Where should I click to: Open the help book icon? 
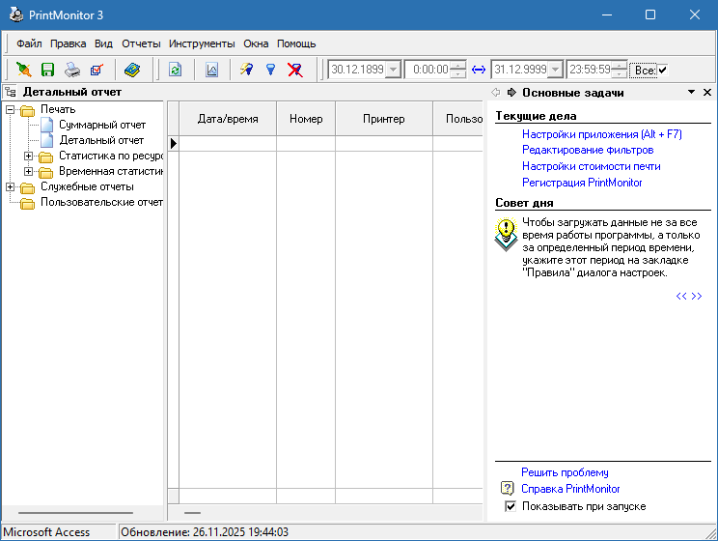tap(132, 70)
